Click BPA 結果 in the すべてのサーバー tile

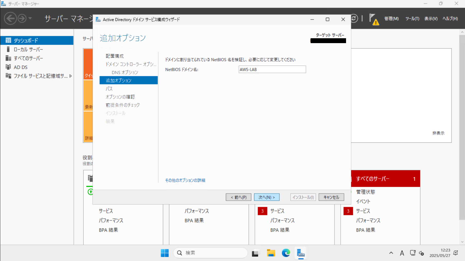pos(366,230)
